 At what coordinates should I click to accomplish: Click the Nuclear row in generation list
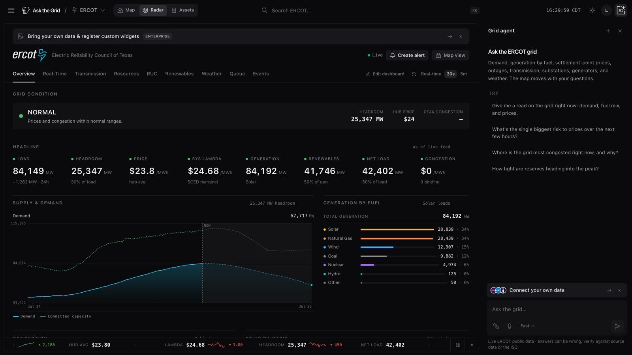click(x=396, y=265)
